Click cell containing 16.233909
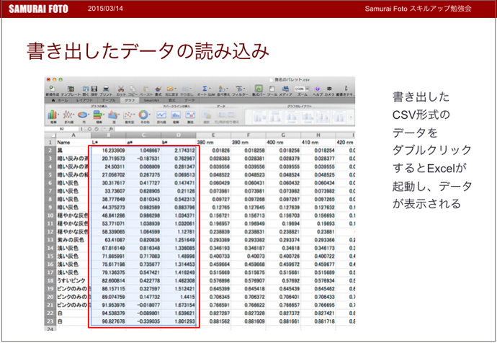The width and height of the screenshot is (497, 343). pos(108,151)
